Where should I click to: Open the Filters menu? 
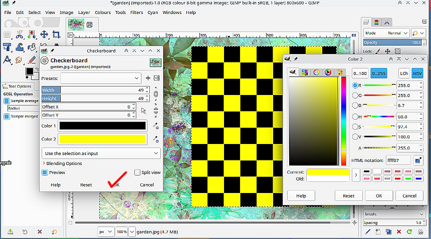point(137,12)
